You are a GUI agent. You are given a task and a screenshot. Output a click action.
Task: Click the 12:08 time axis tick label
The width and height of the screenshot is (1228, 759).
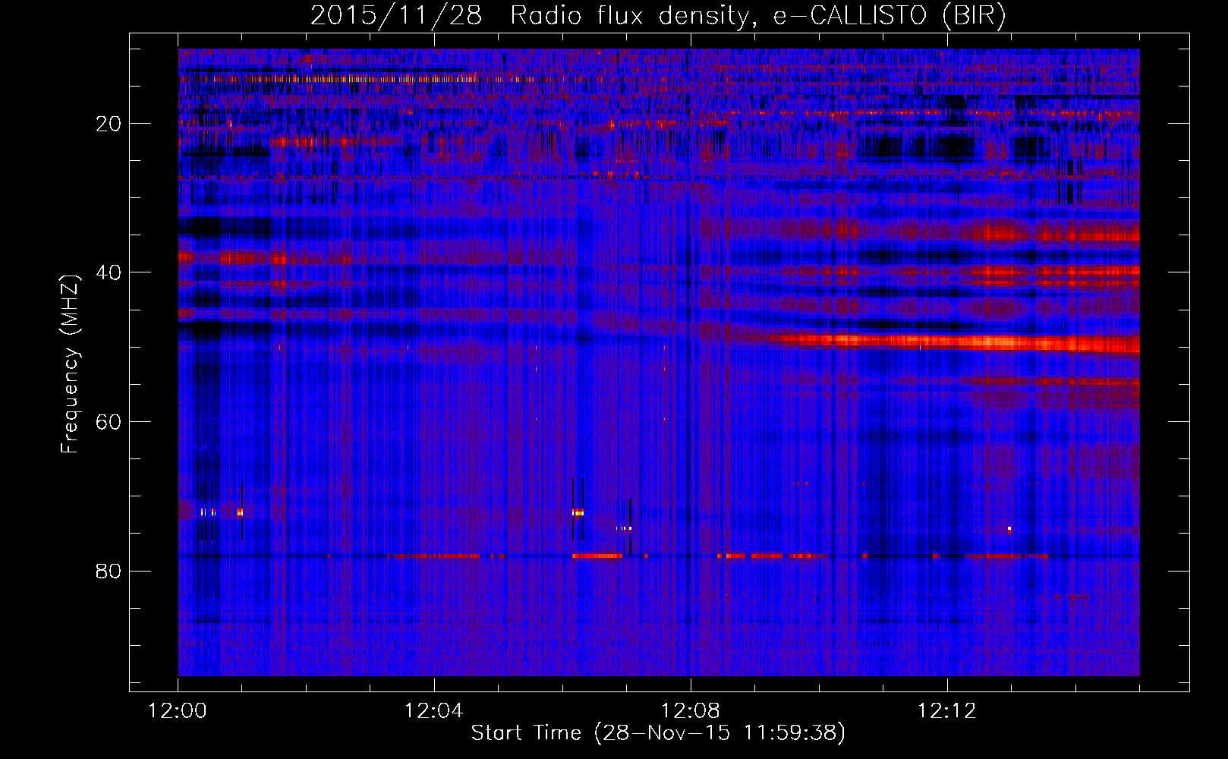click(x=691, y=711)
